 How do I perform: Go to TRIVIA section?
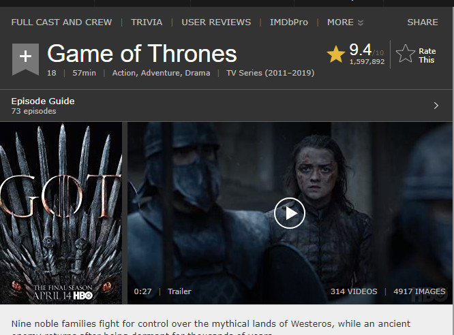click(x=147, y=22)
